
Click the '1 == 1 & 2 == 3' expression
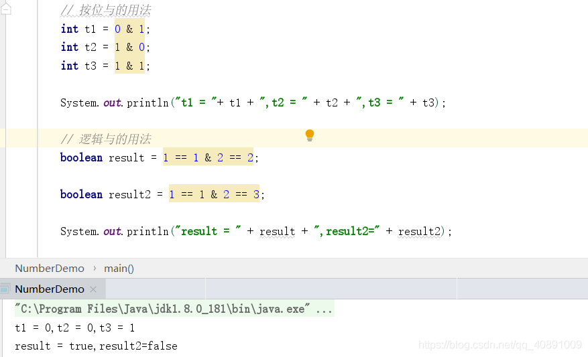pos(214,194)
